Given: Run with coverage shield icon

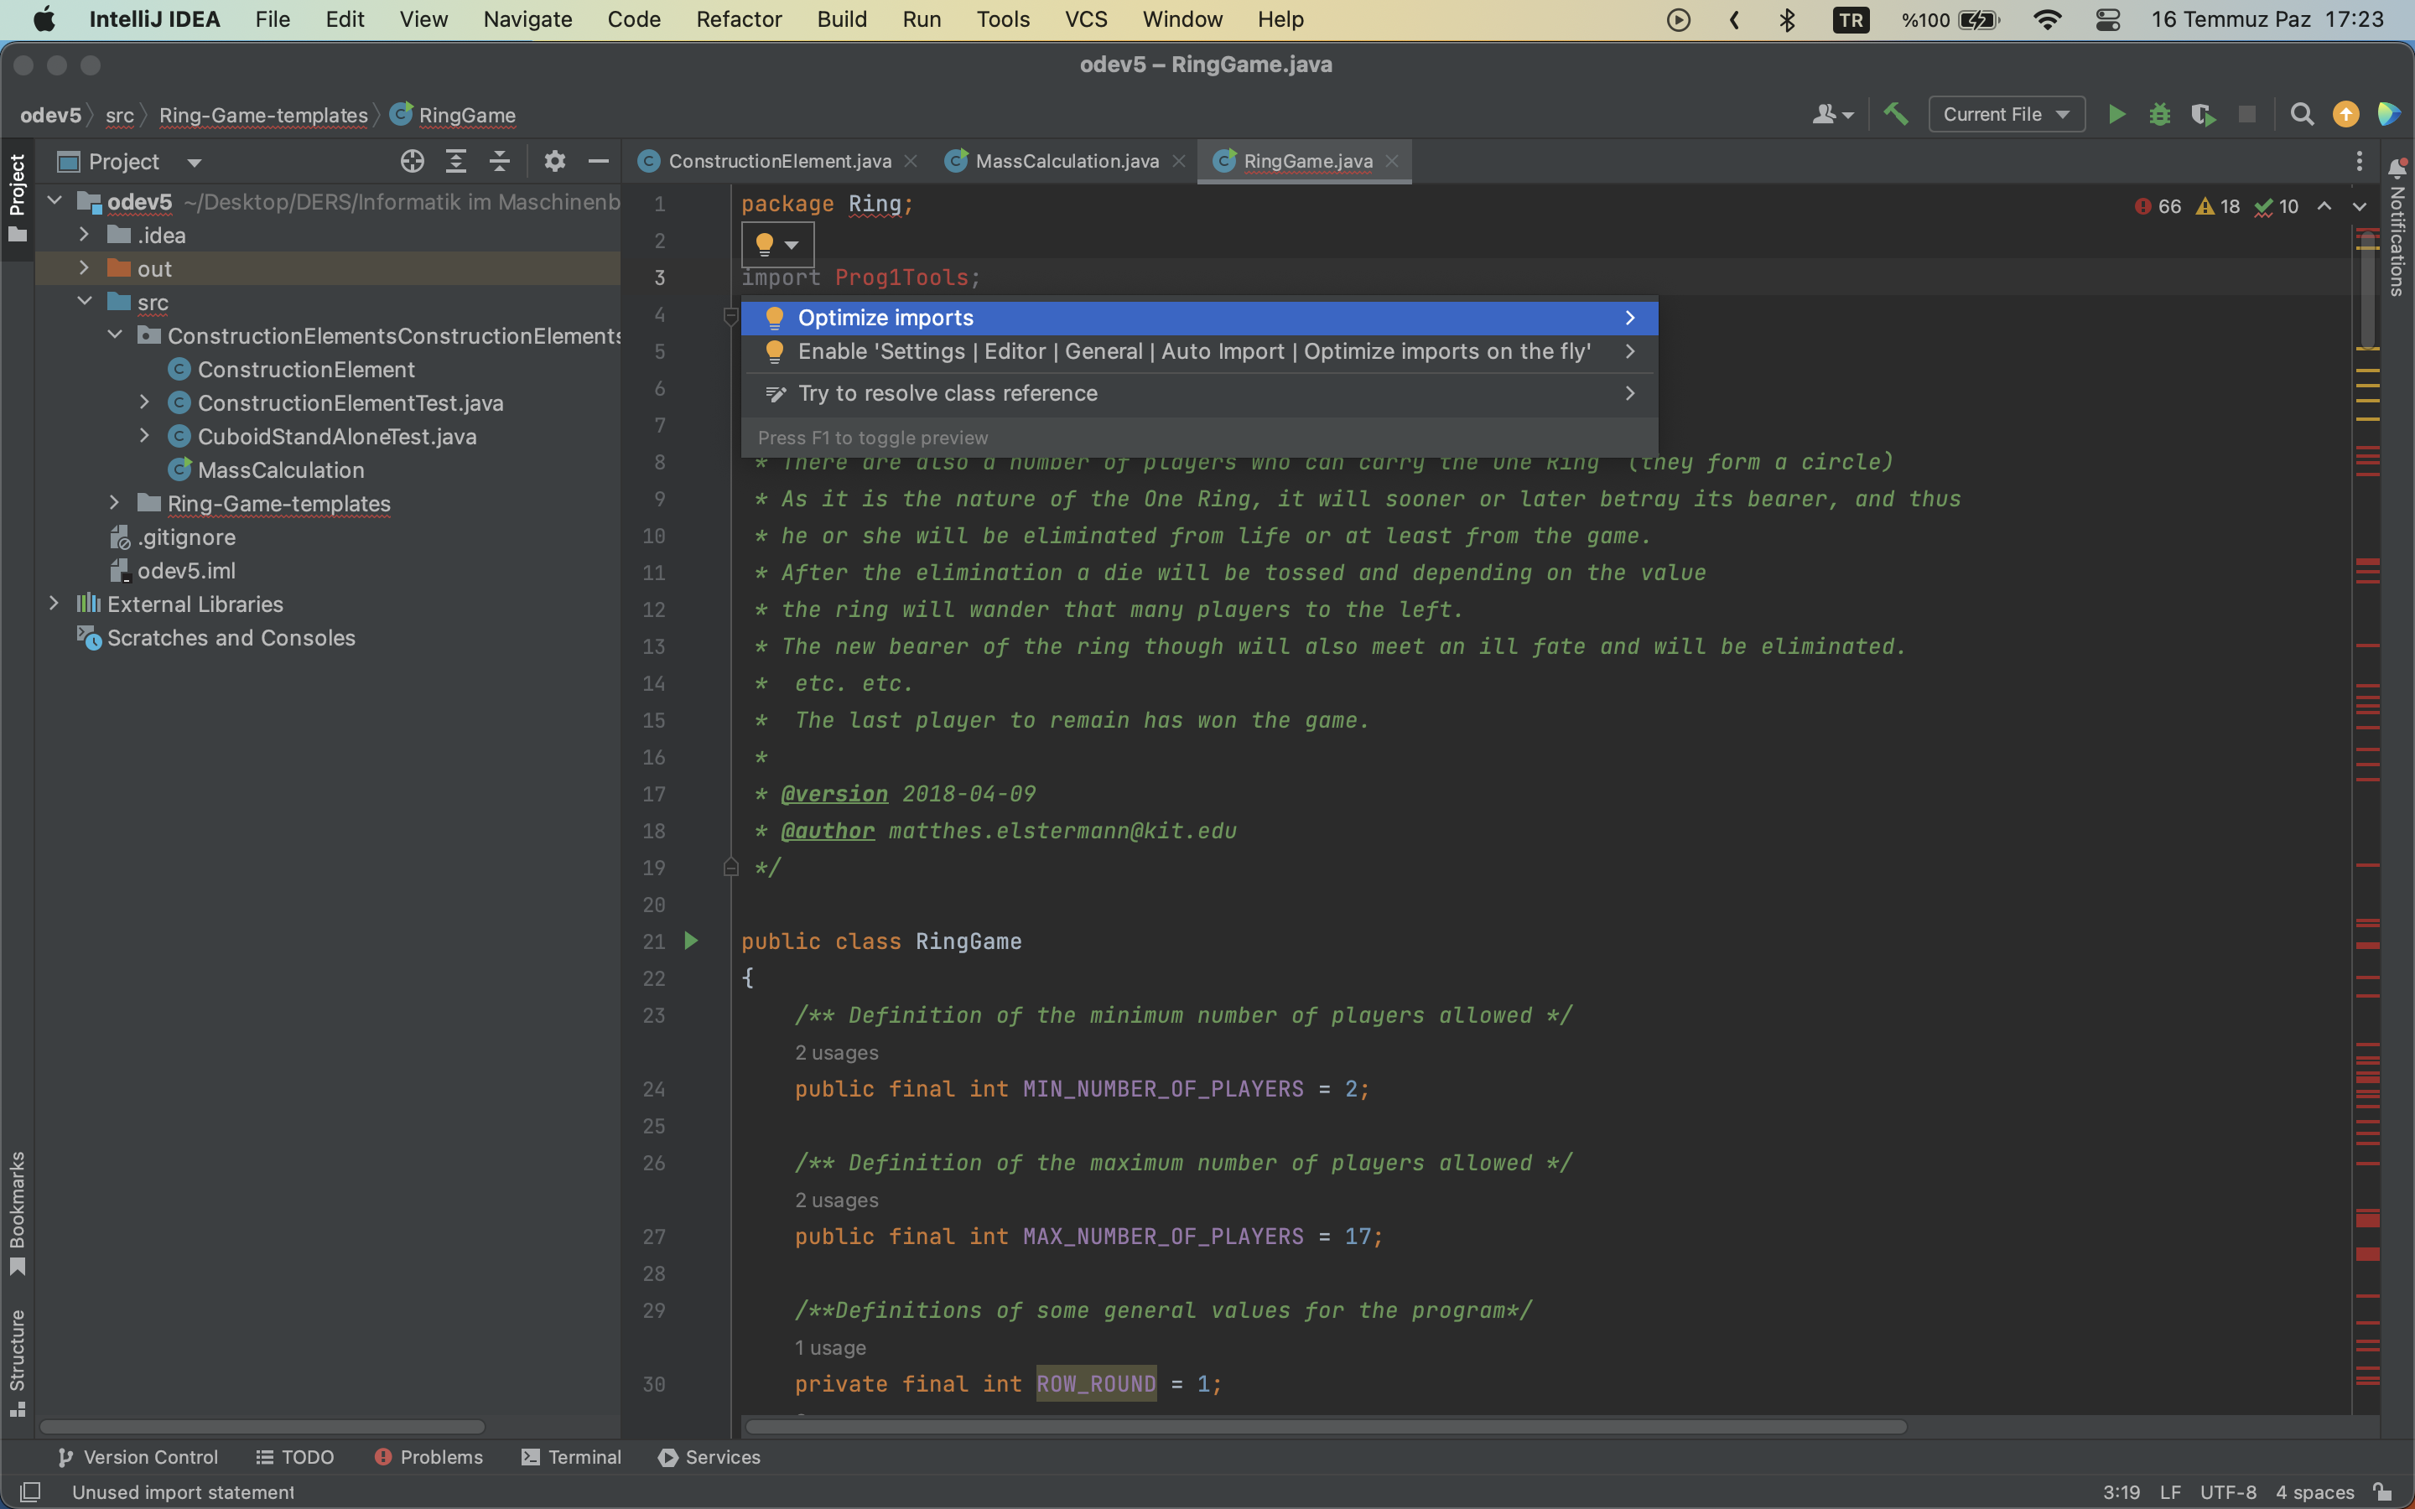Looking at the screenshot, I should 2204,115.
